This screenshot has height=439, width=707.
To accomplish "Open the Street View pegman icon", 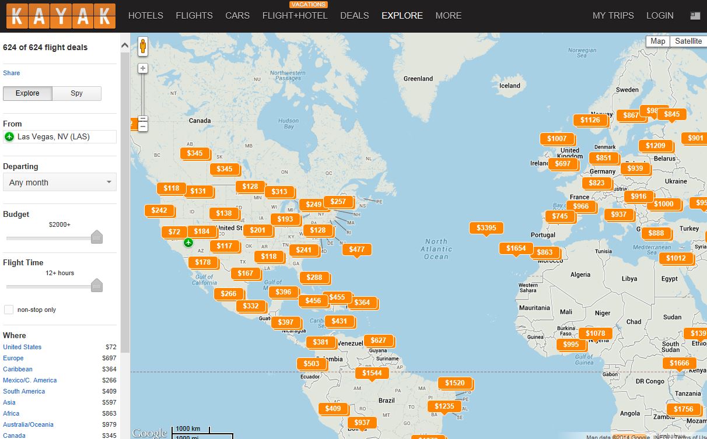I will (x=143, y=47).
